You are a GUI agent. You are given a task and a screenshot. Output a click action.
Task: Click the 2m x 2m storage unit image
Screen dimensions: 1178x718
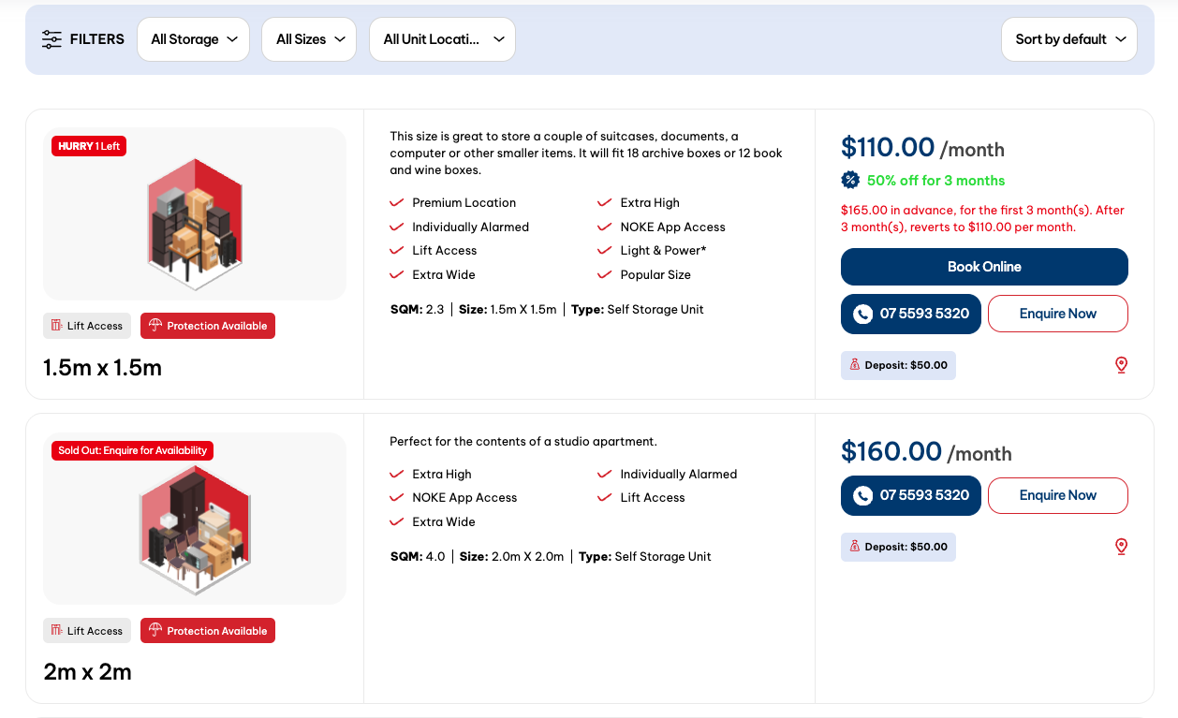(195, 520)
